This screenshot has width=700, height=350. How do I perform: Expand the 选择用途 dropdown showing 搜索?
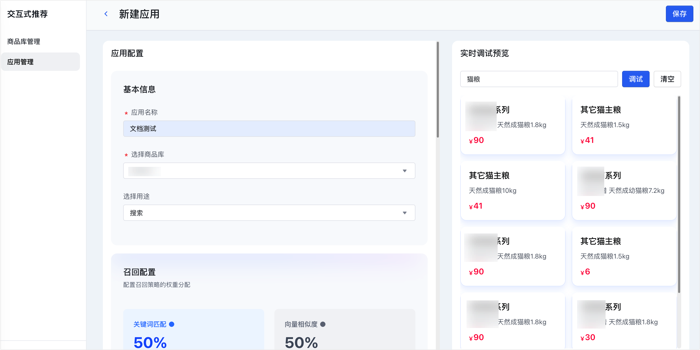[269, 213]
